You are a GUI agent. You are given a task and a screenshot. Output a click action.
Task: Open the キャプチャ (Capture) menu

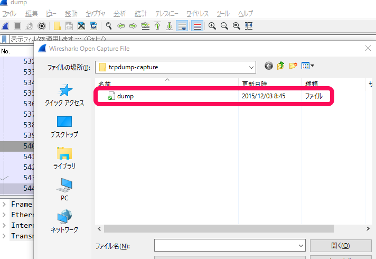pyautogui.click(x=95, y=13)
